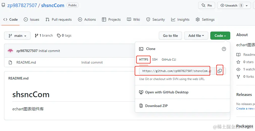The width and height of the screenshot is (255, 131).
Task: Copy the HTTPS clone URL icon
Action: 220,71
